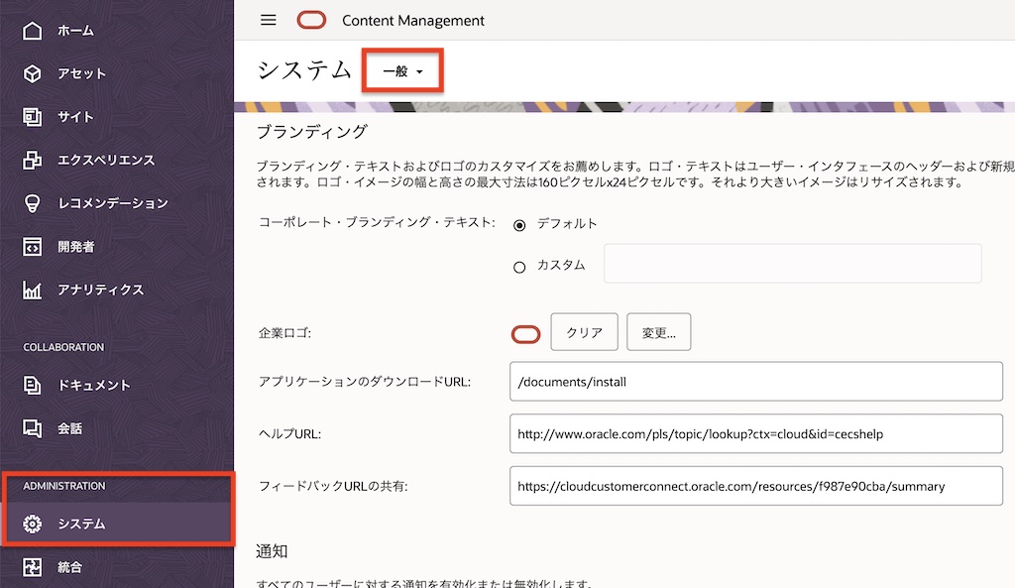Select デフォルト radio for corporate branding

519,224
